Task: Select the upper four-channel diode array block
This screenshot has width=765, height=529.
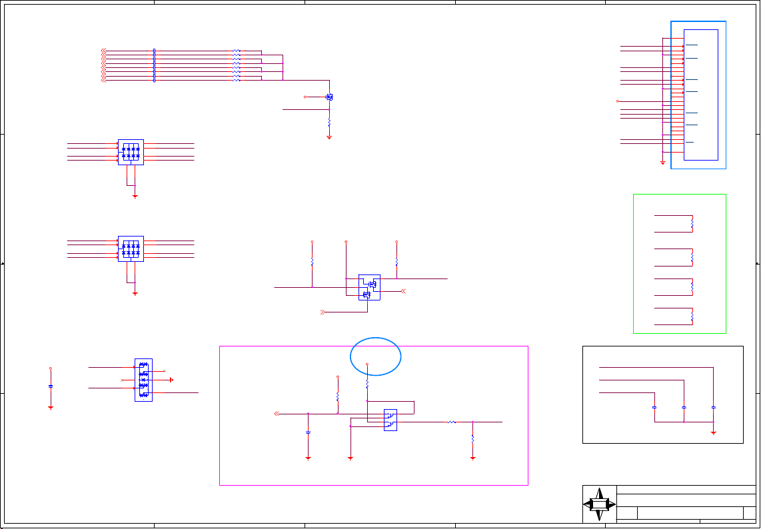Action: tap(131, 153)
